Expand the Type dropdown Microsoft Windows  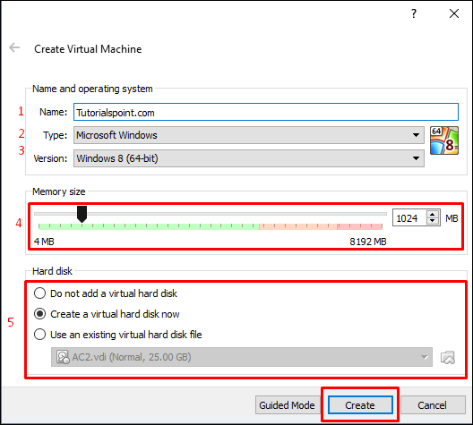(249, 135)
